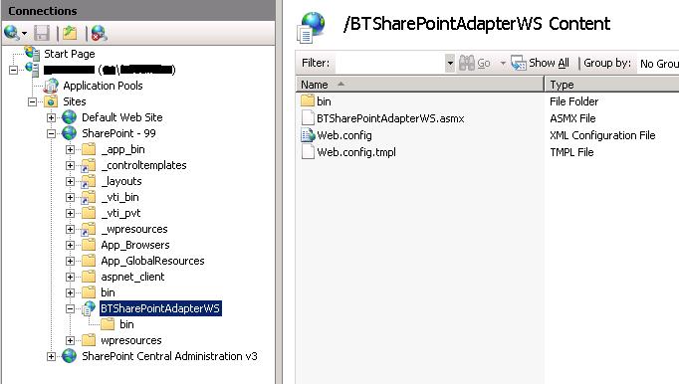Screen dimensions: 679x384
Task: Click the Web.config file icon in content list
Action: tap(308, 135)
